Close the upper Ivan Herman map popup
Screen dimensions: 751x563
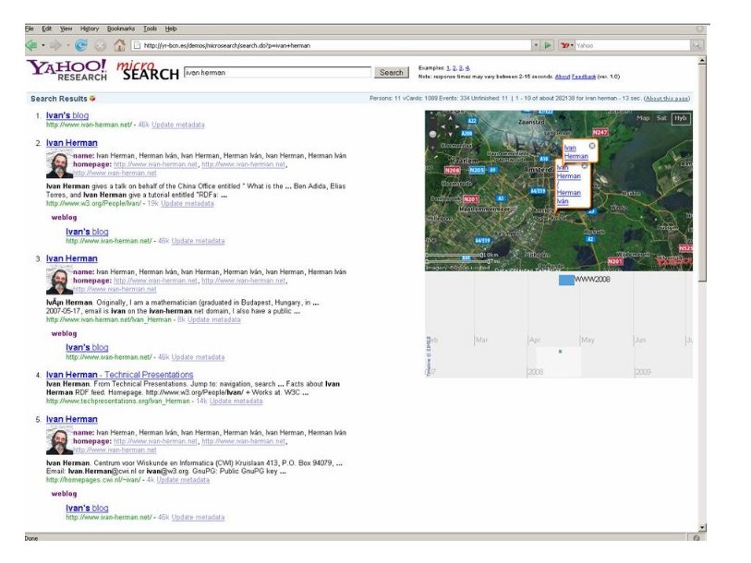coord(592,146)
